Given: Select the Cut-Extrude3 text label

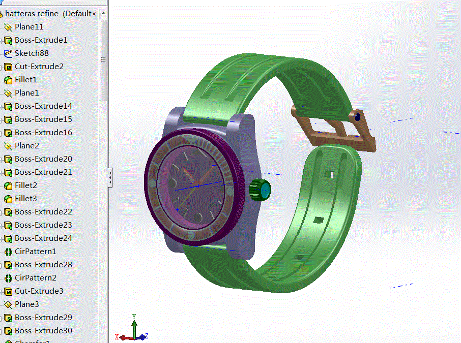Looking at the screenshot, I should (39, 291).
